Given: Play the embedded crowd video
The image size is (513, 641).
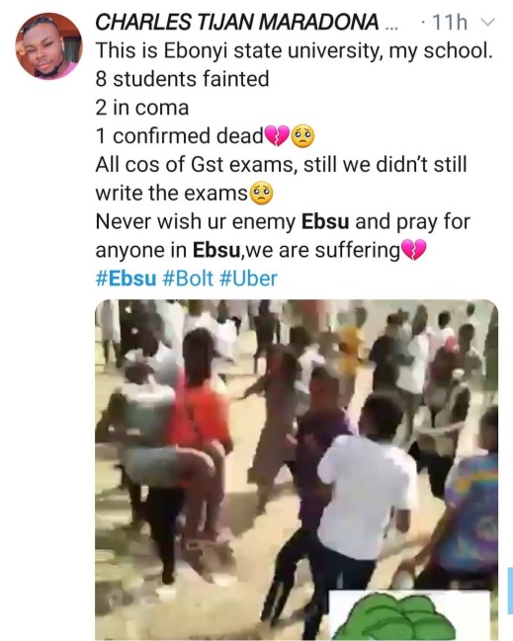Looking at the screenshot, I should (x=297, y=470).
